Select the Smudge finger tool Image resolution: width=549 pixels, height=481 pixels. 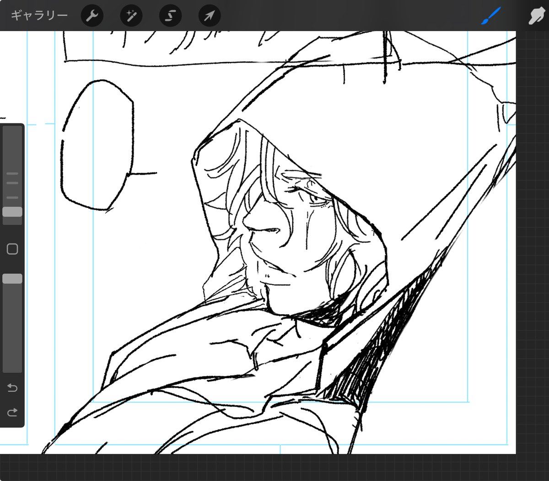click(535, 16)
